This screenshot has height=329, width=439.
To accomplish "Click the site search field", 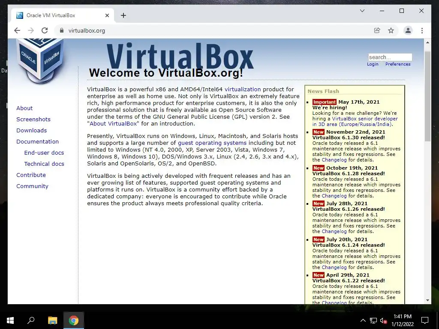I will (x=390, y=57).
